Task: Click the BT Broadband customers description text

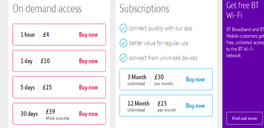Action: 245,43
